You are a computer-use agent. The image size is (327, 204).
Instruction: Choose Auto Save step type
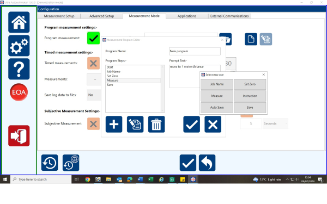217,107
